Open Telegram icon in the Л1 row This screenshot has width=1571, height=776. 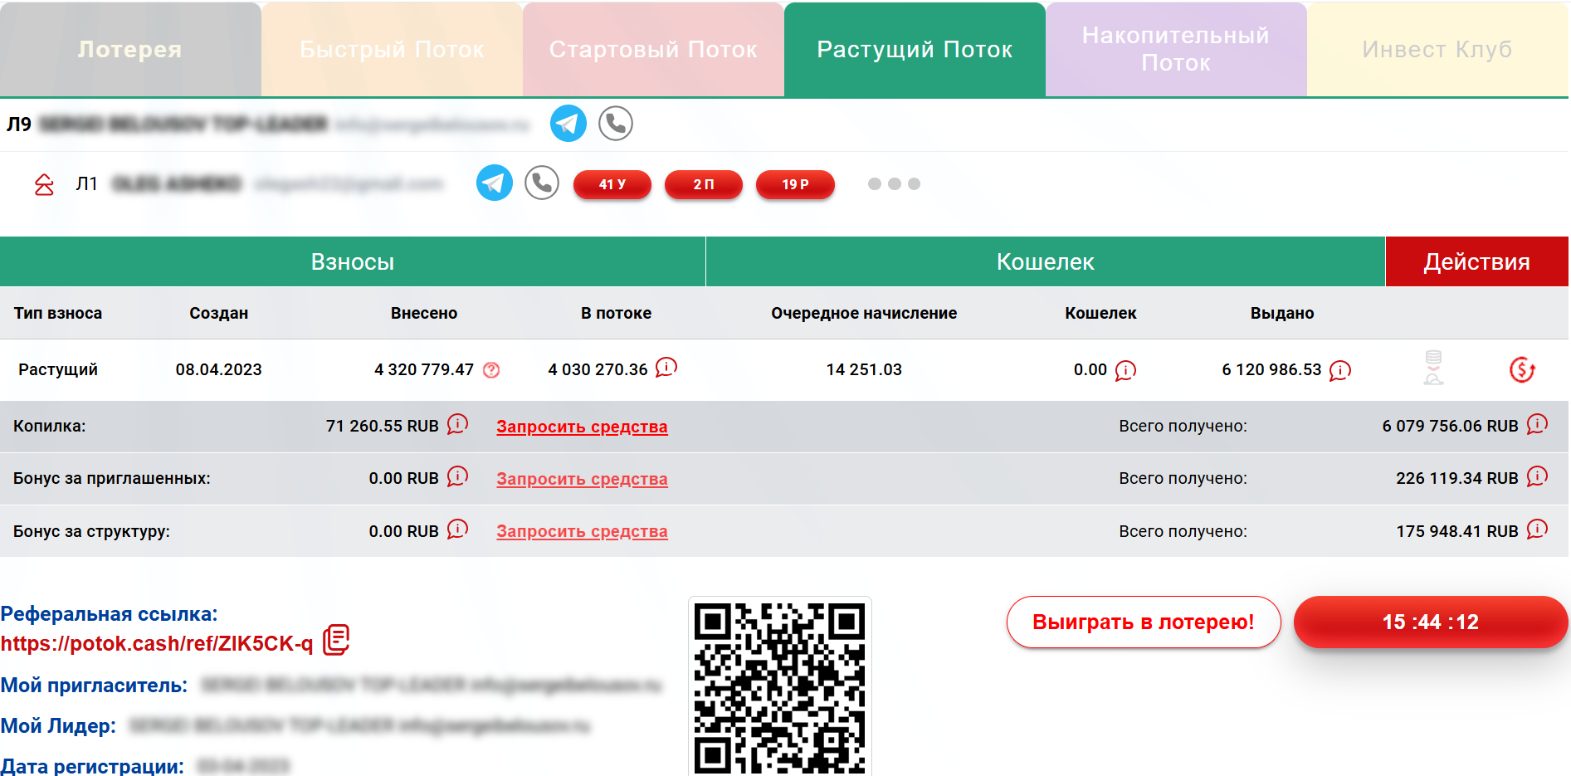click(494, 183)
